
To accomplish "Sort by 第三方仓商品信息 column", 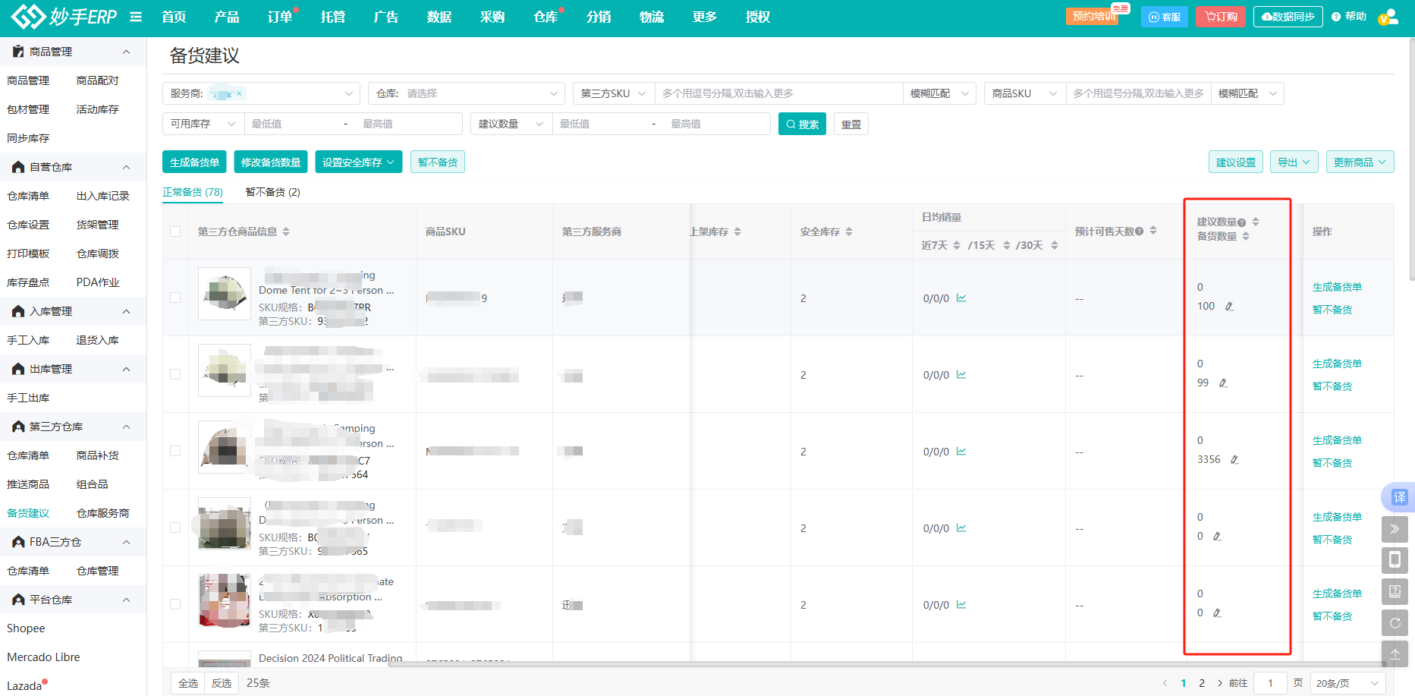I will point(286,231).
